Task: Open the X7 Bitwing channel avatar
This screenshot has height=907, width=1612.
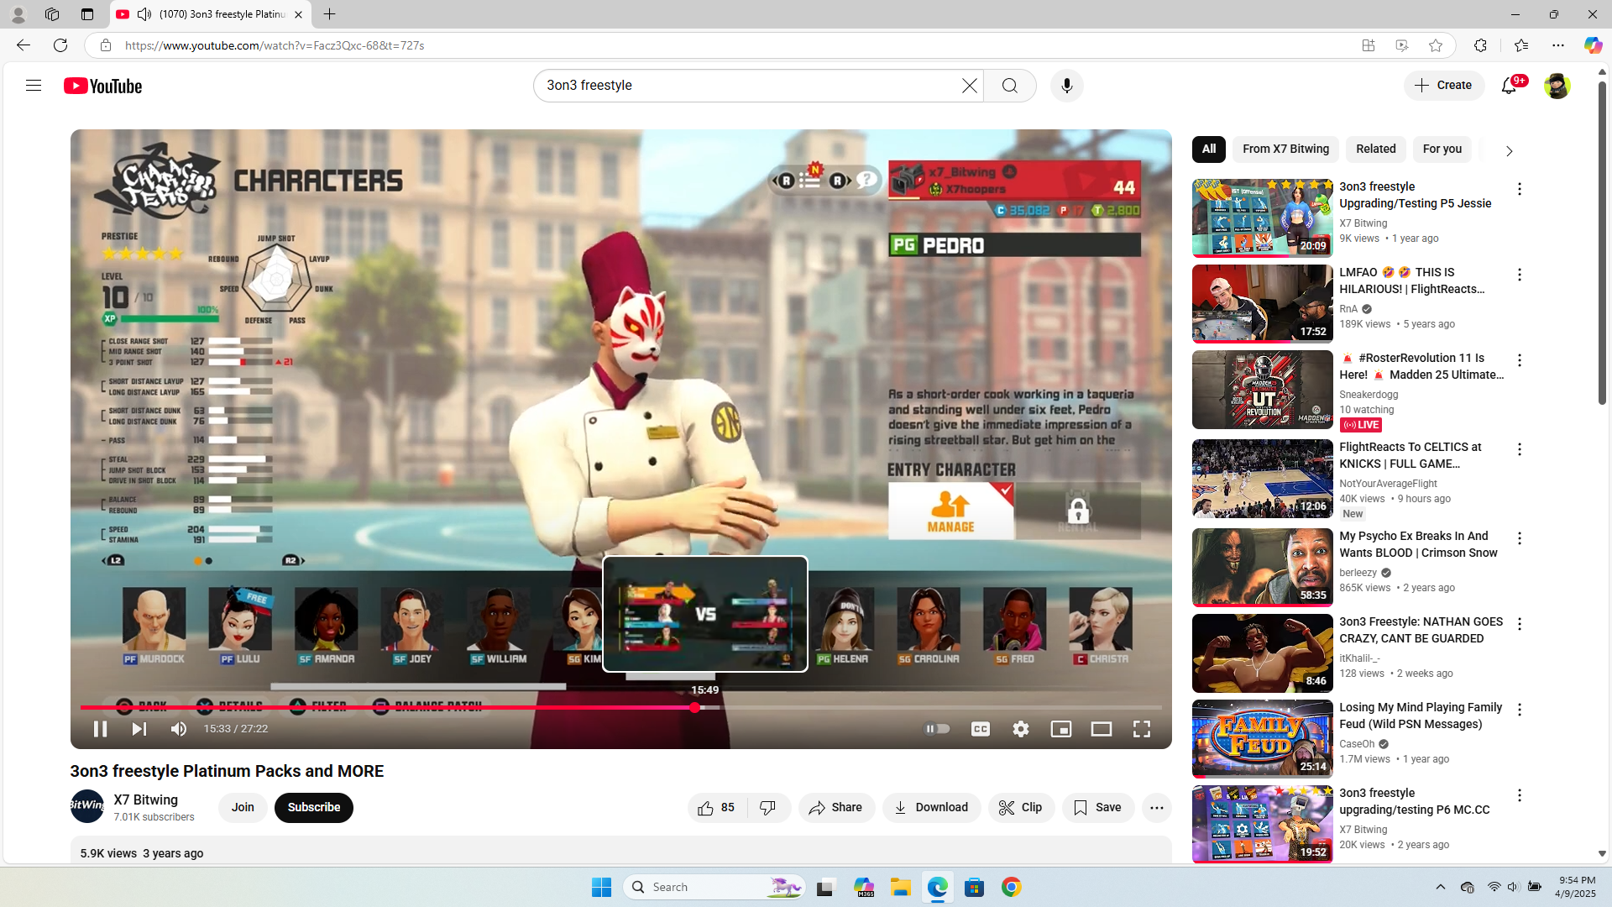Action: (x=87, y=806)
